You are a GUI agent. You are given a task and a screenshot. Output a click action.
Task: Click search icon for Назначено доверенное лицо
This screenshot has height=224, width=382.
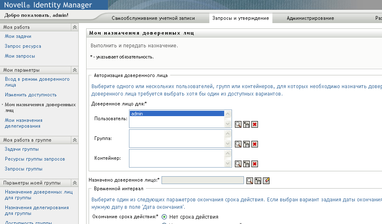250,180
